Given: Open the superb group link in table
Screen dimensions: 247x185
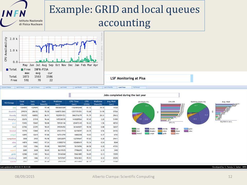Looking at the screenshot, I should click(13, 150).
